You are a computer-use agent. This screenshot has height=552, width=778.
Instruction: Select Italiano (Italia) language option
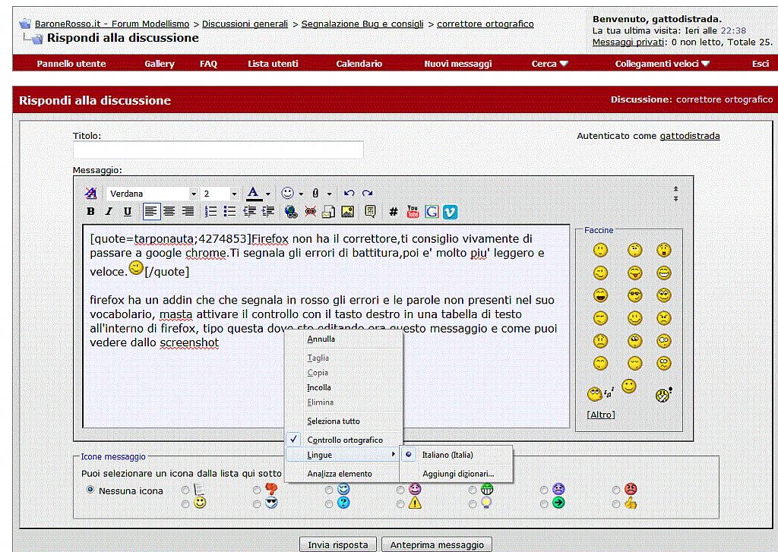(x=448, y=455)
